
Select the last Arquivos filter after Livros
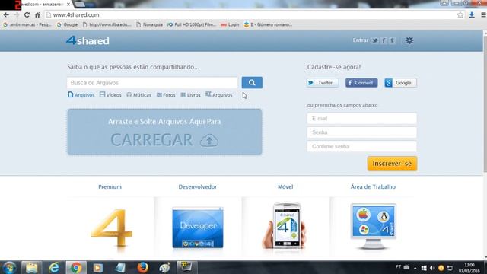(219, 94)
